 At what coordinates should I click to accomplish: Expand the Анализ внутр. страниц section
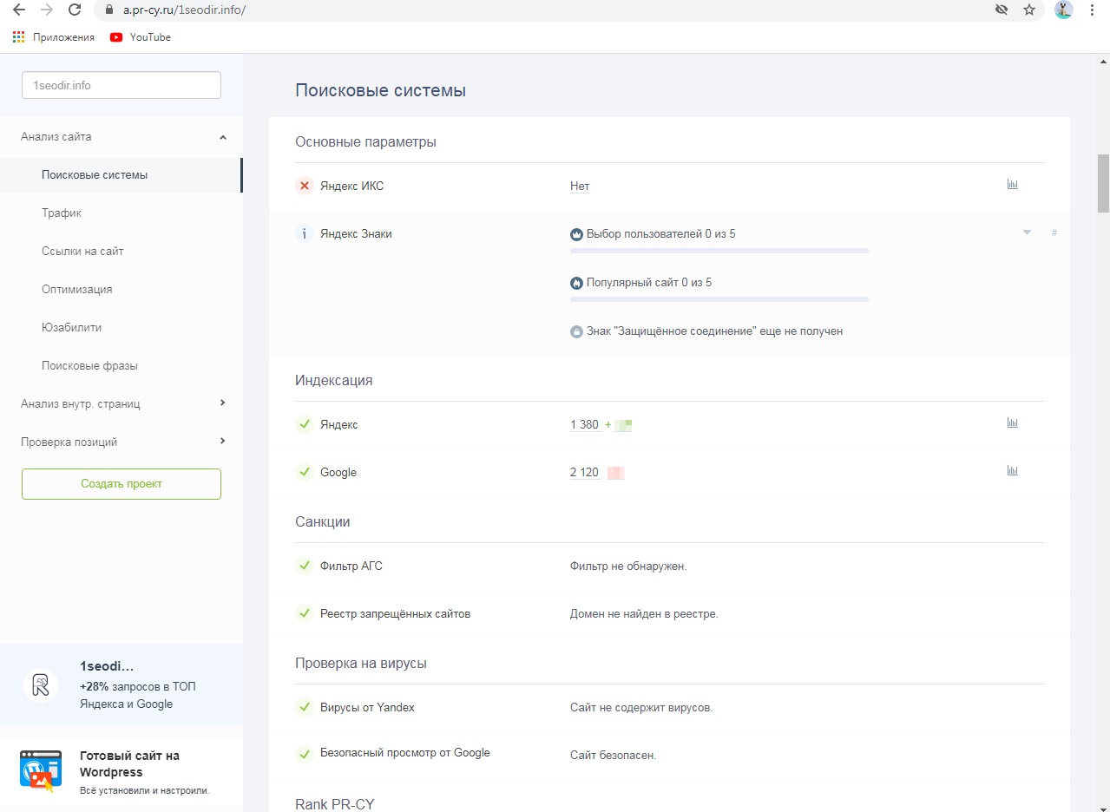click(223, 403)
